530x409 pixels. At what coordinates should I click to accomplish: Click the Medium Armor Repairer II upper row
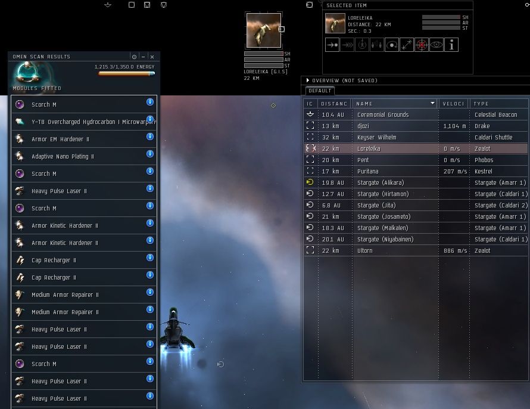pos(84,295)
